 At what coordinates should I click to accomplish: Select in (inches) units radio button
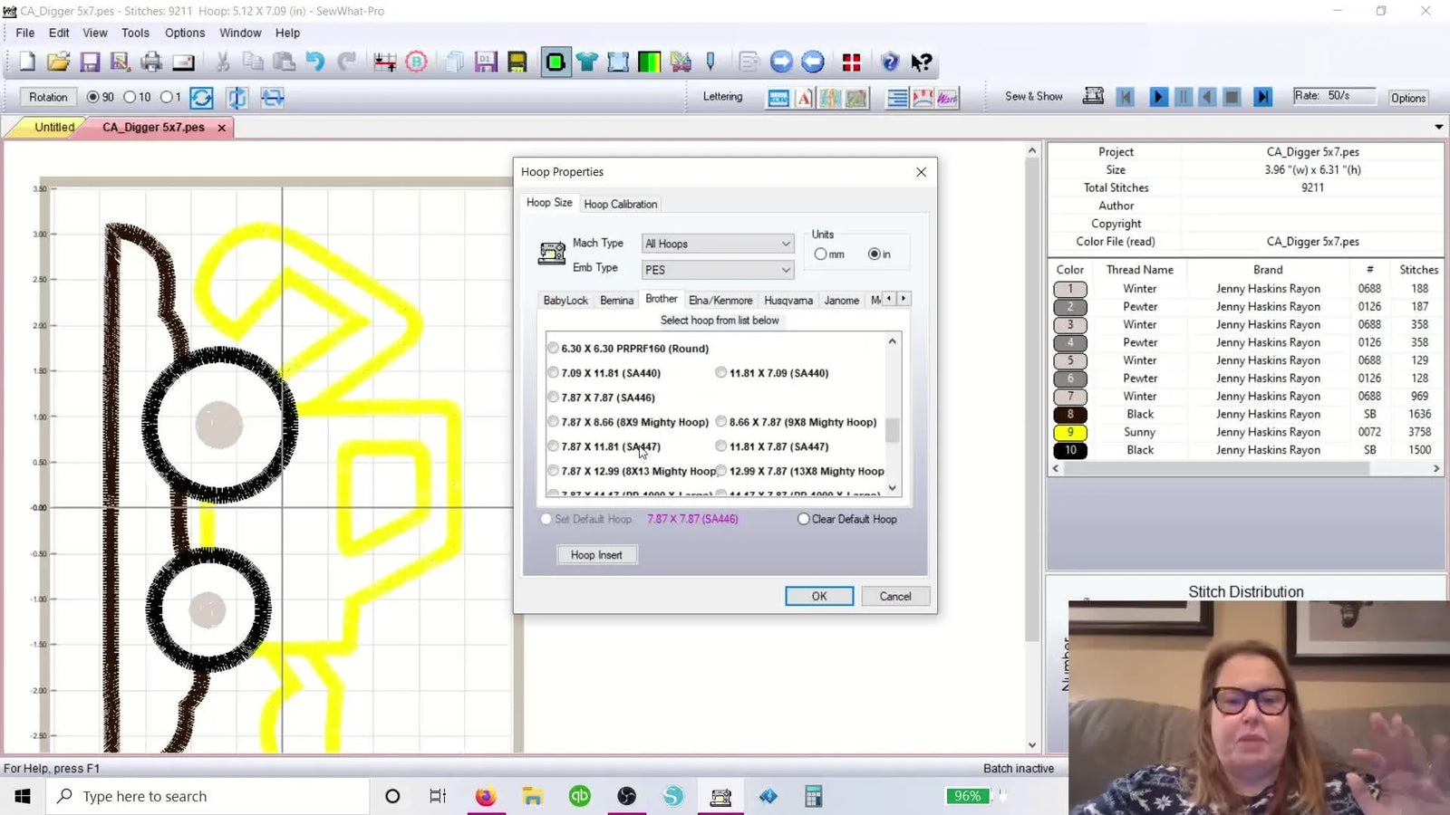pos(874,254)
